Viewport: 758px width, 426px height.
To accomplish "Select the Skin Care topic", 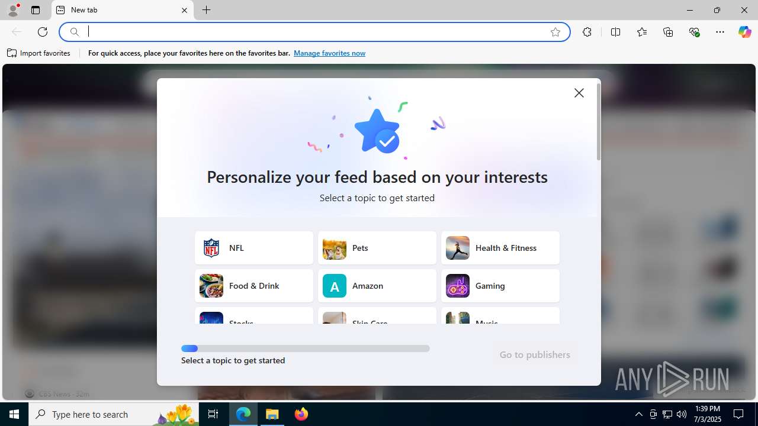I will point(377,316).
